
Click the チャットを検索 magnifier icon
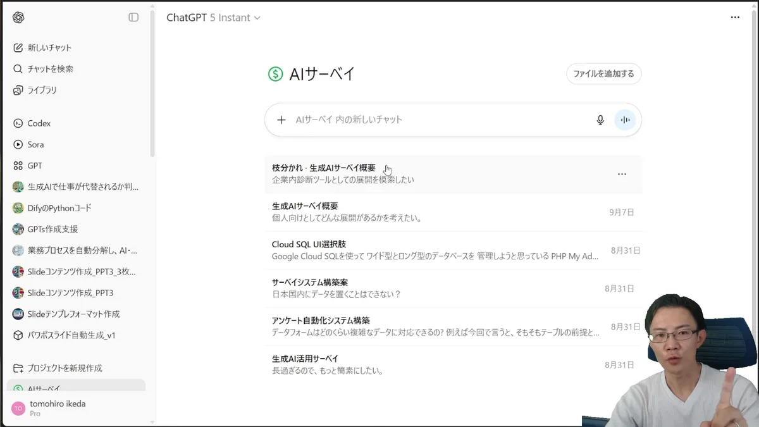[x=18, y=69]
